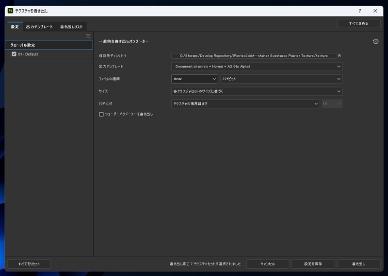Click the reset parameters circular icon
Screen dimensions: 388x276
click(375, 41)
